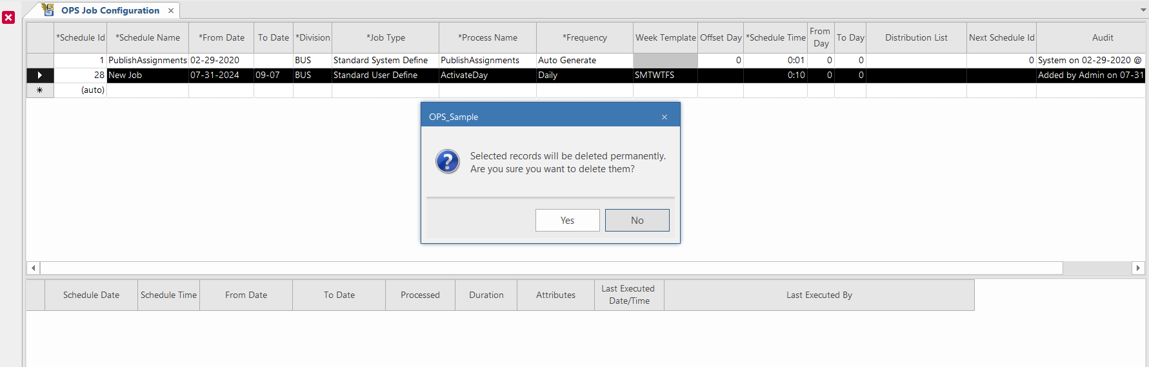Image resolution: width=1149 pixels, height=367 pixels.
Task: Click the To Date column header in top grid
Action: pyautogui.click(x=274, y=37)
